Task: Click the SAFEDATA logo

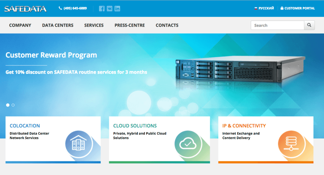Action: coord(25,9)
